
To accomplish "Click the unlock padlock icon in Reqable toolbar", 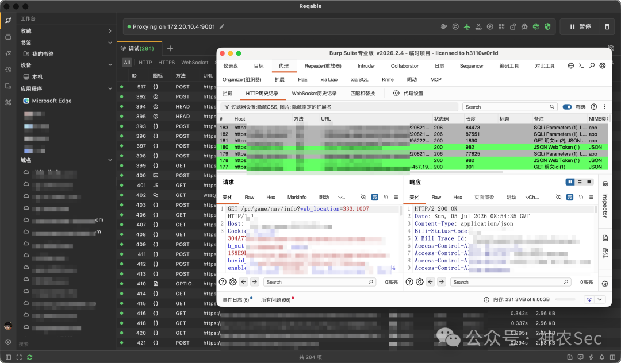I will tap(513, 26).
